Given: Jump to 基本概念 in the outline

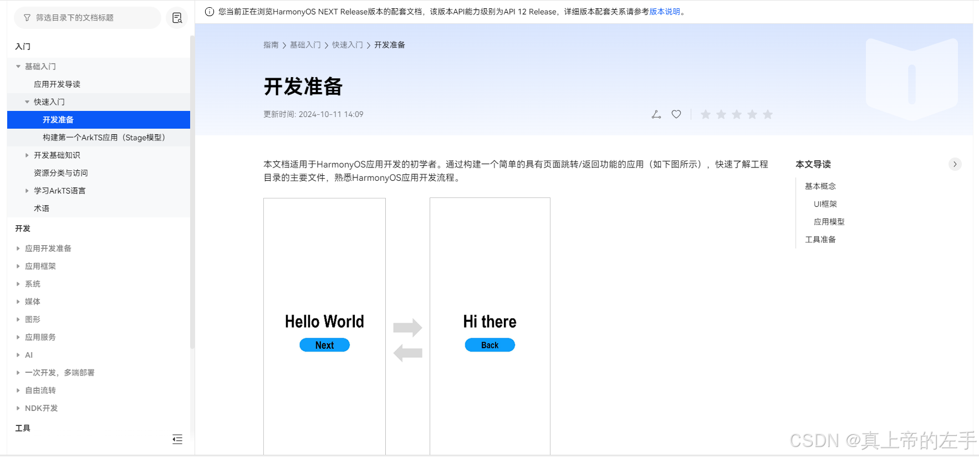Looking at the screenshot, I should click(820, 186).
